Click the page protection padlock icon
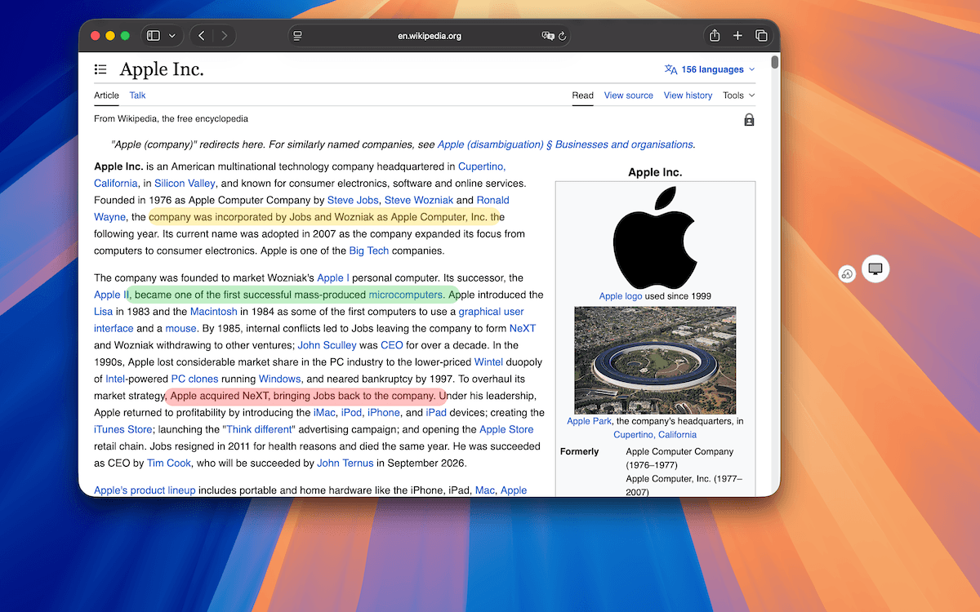 point(749,120)
